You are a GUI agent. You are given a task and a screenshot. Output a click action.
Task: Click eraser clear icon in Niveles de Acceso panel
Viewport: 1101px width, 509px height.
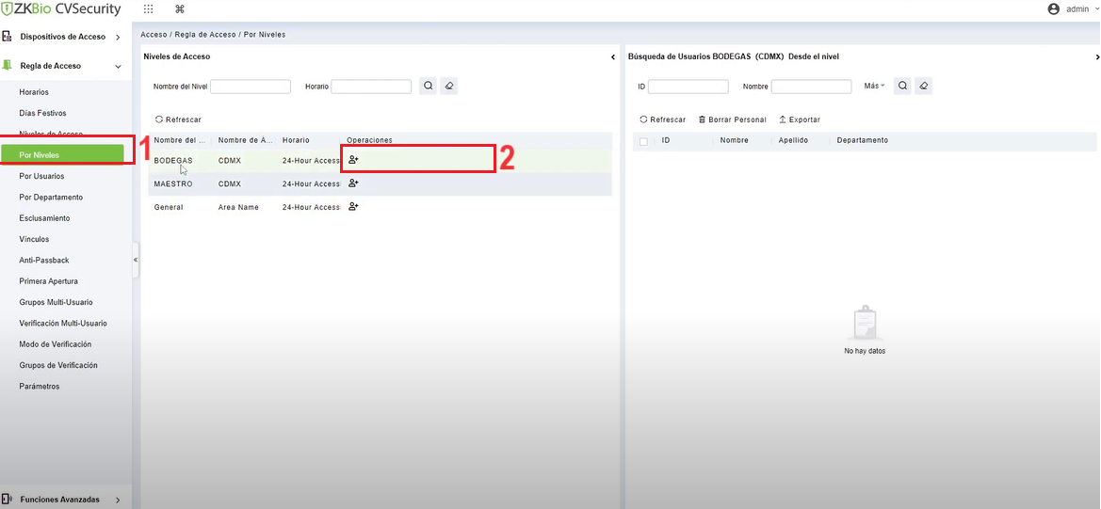tap(449, 86)
